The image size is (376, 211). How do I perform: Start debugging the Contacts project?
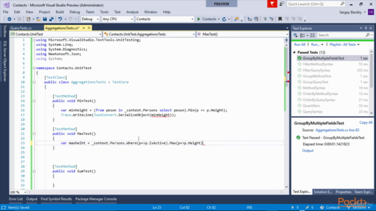207,19
